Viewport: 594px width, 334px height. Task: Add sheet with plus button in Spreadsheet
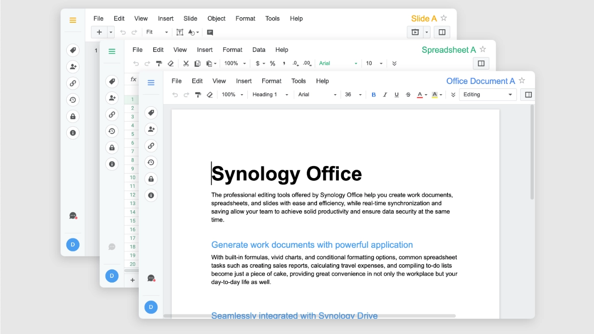132,280
